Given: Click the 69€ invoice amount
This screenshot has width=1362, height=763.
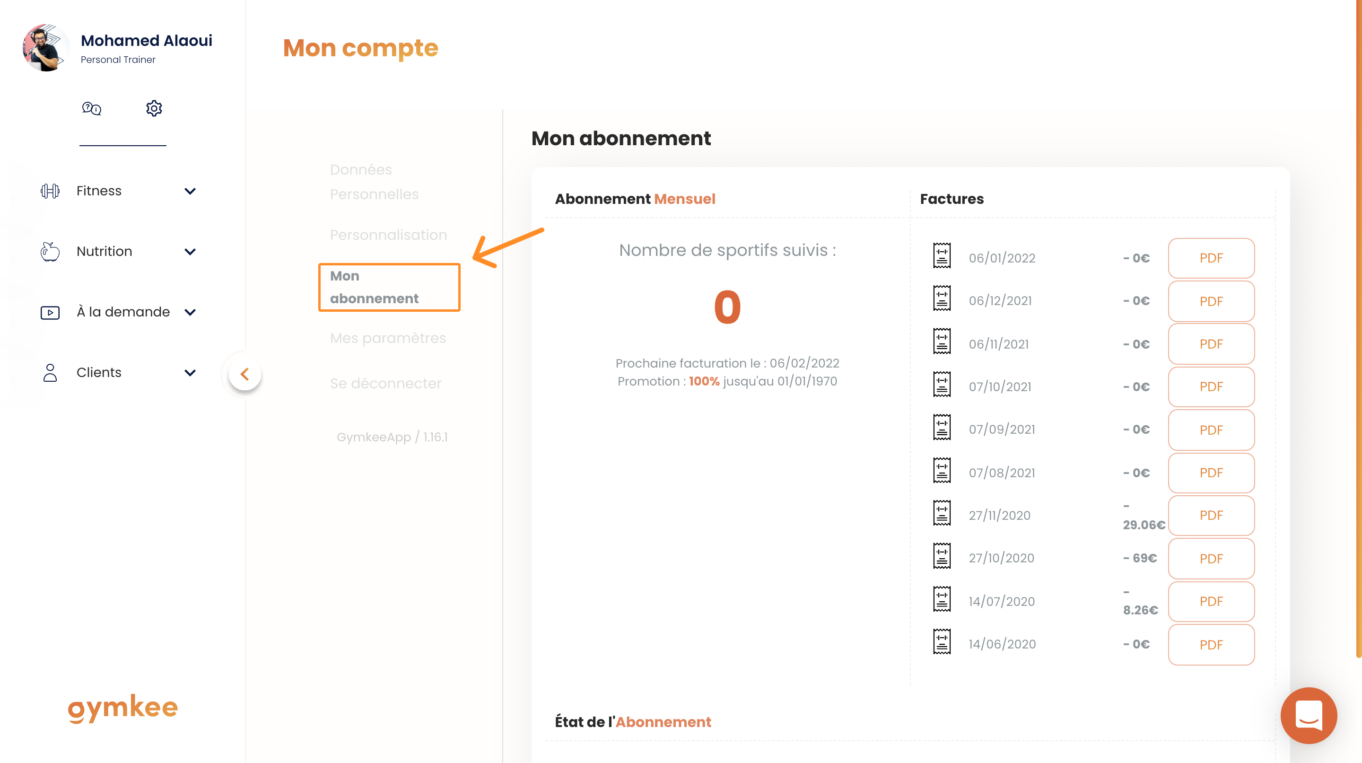Looking at the screenshot, I should pos(1144,558).
